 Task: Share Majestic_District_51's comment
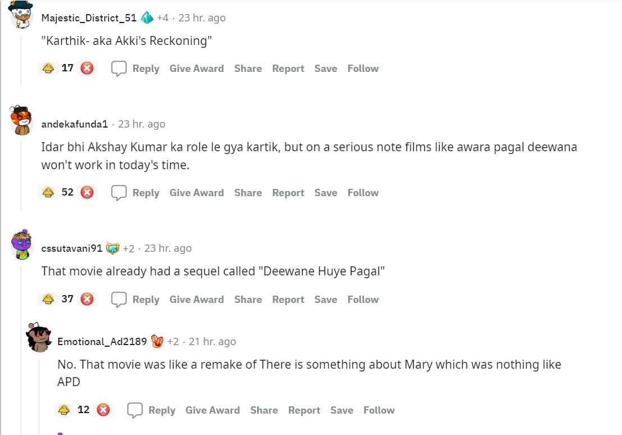(x=248, y=68)
